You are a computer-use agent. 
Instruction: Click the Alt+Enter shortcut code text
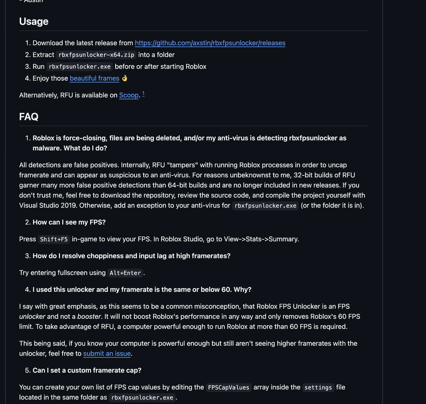click(x=125, y=273)
